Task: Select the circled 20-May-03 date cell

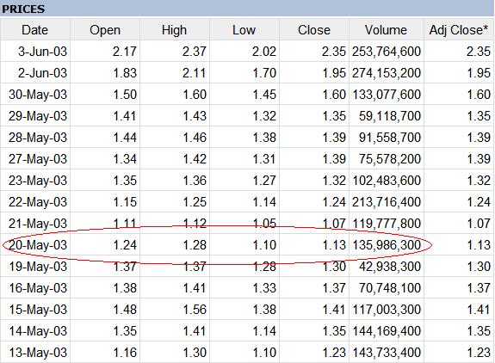Action: coord(35,245)
